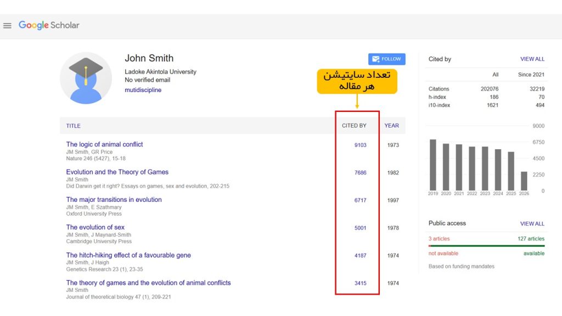This screenshot has width=562, height=316.
Task: Sort articles by TITLE column
Action: click(x=73, y=126)
